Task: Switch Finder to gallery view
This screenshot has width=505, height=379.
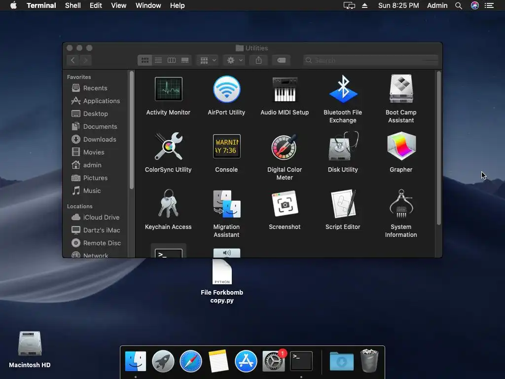Action: tap(185, 60)
